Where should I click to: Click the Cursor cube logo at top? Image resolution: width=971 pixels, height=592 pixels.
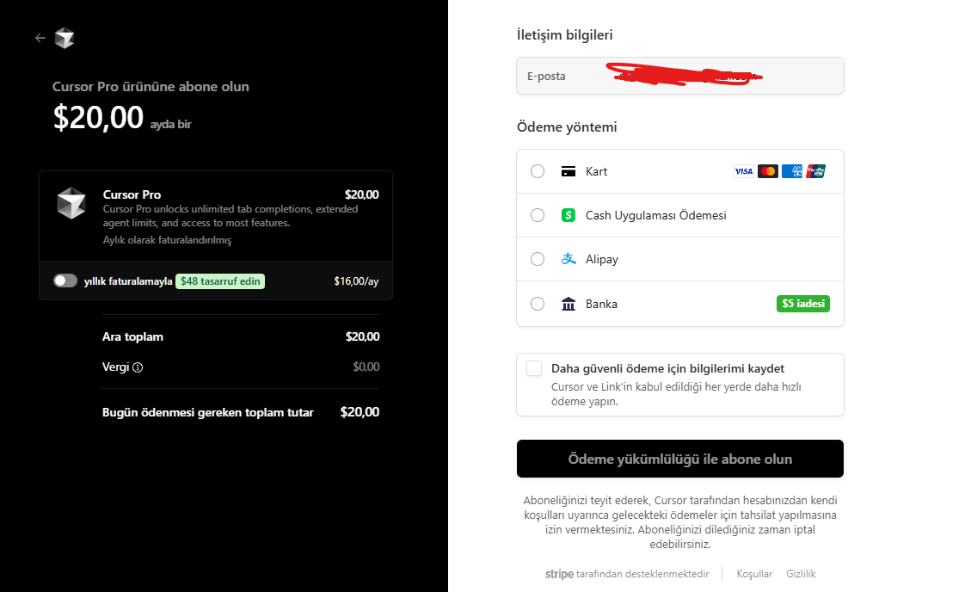[65, 39]
